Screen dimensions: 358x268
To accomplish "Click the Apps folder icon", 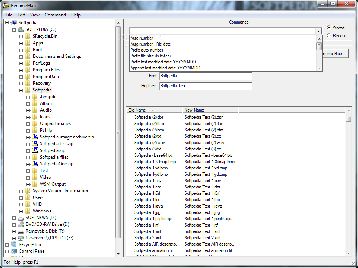I will tap(28, 43).
